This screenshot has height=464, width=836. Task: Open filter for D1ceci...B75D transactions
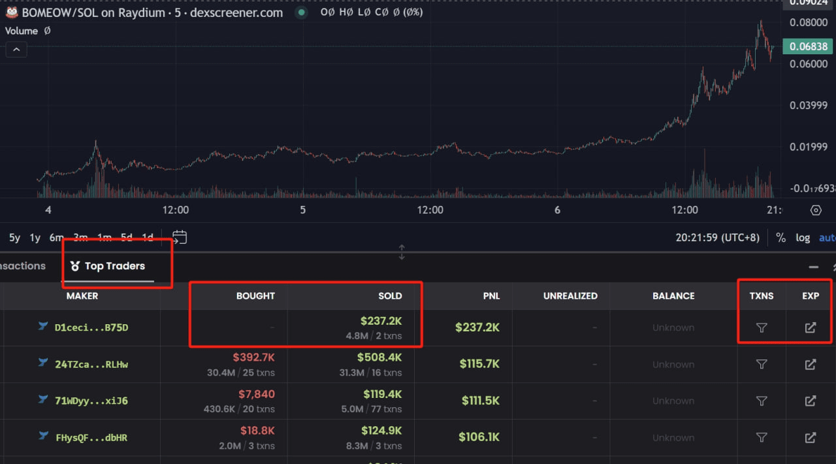762,328
